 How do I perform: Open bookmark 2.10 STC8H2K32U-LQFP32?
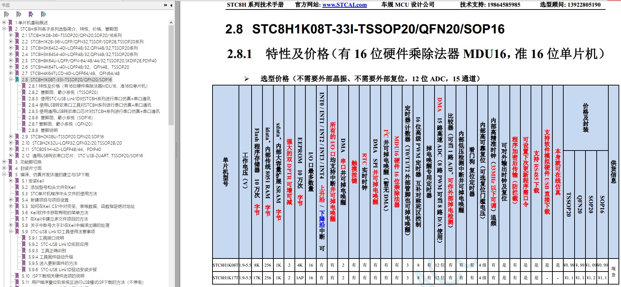coord(72,143)
